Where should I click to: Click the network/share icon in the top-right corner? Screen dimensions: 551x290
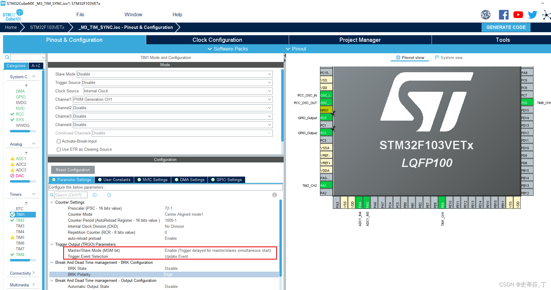546,14
